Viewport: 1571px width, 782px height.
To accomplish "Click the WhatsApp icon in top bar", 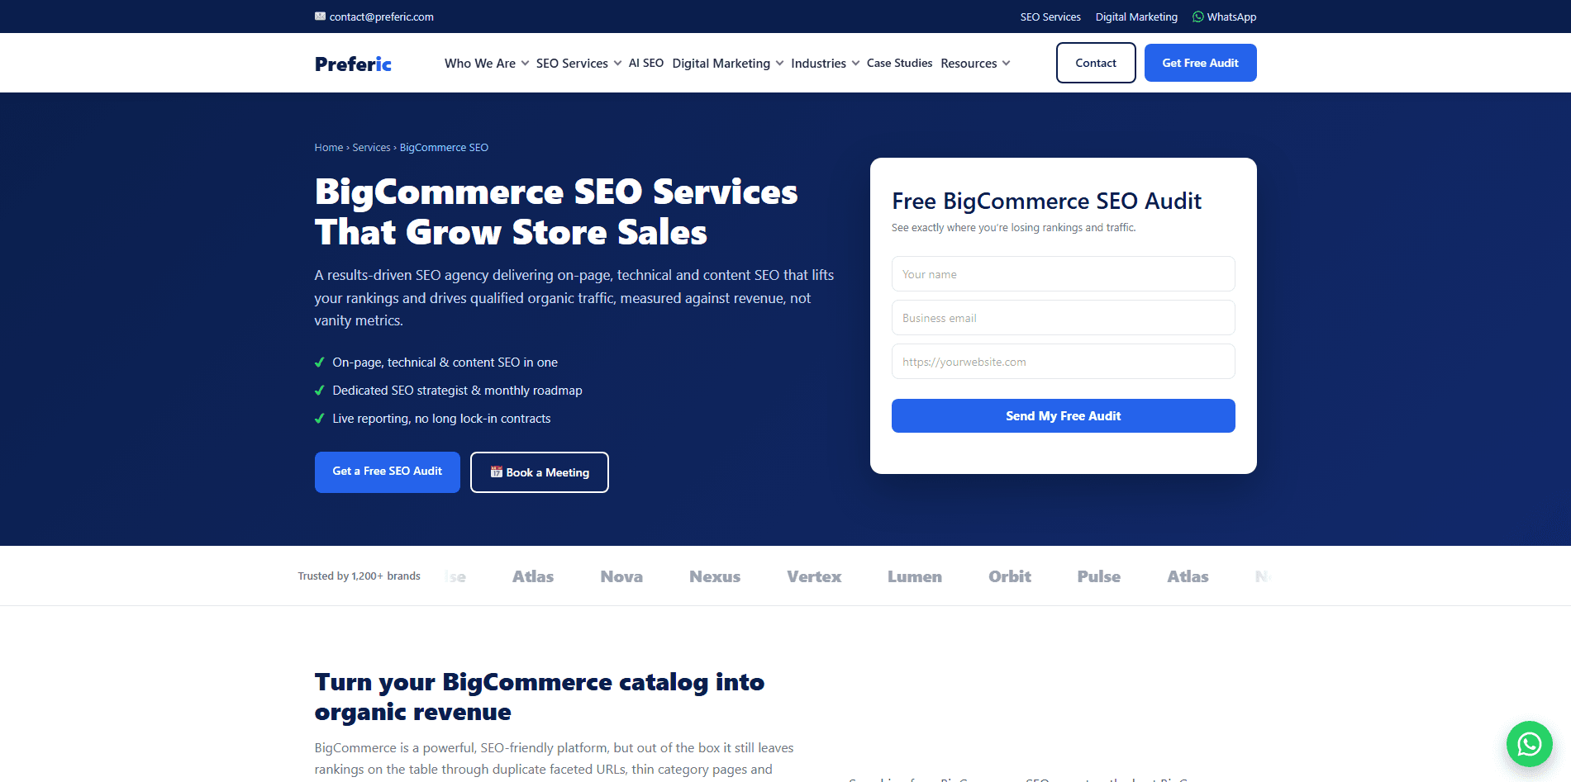I will tap(1197, 17).
